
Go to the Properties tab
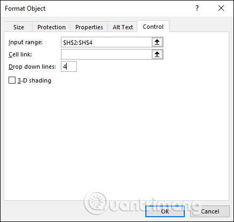point(89,27)
